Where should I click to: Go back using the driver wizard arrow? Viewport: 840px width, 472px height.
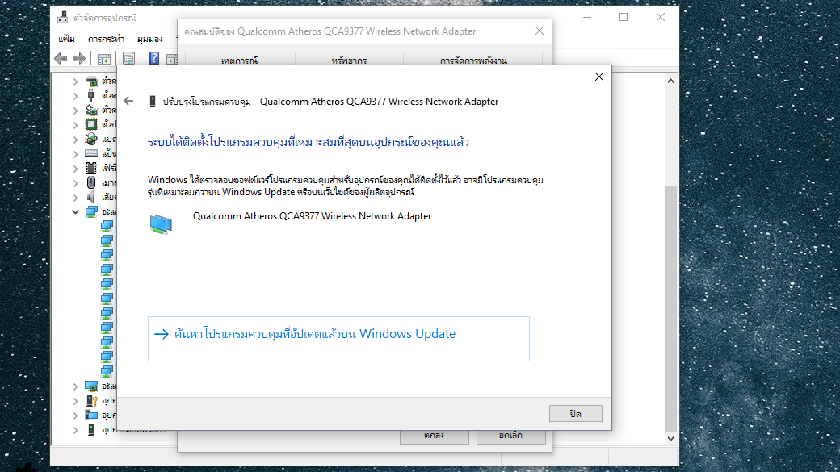coord(128,101)
